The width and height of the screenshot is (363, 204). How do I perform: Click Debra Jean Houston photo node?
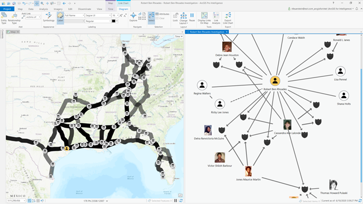(x=227, y=47)
